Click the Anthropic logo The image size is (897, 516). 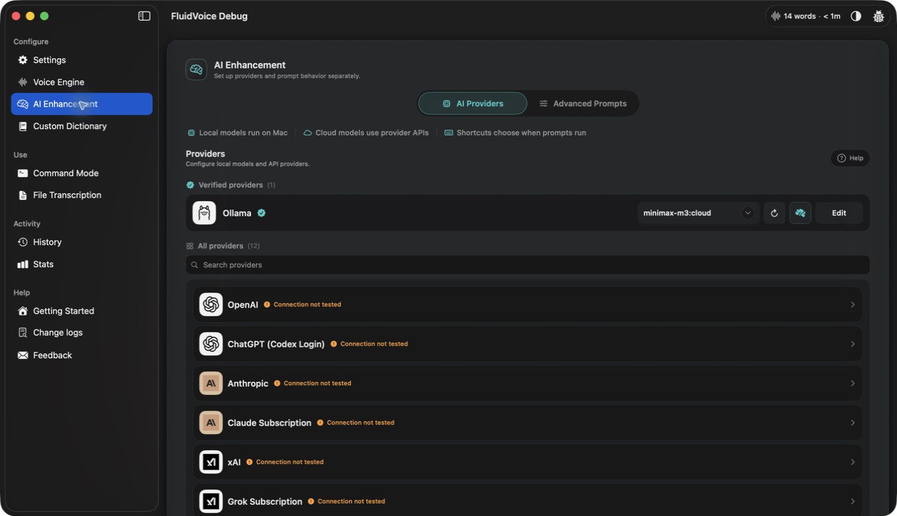(211, 383)
